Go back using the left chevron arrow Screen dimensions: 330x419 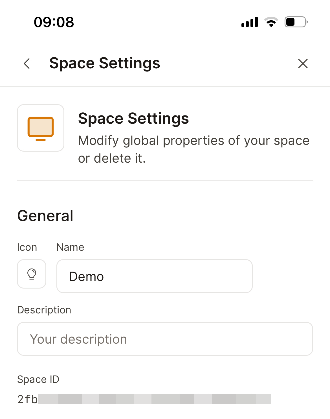coord(27,64)
